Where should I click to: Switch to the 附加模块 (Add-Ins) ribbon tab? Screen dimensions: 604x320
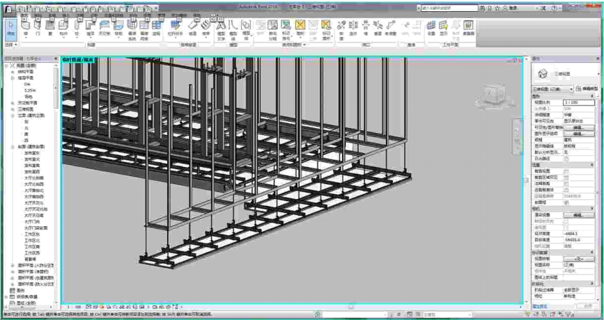178,15
